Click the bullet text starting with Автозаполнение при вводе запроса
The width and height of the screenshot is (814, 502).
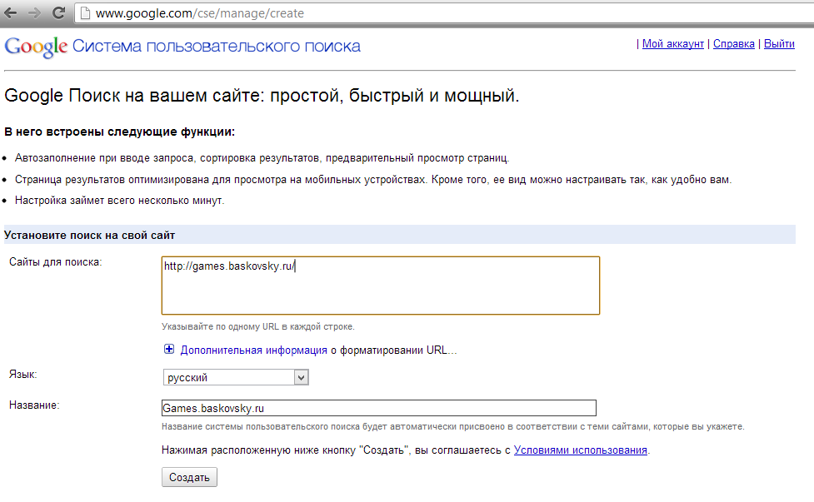click(262, 157)
